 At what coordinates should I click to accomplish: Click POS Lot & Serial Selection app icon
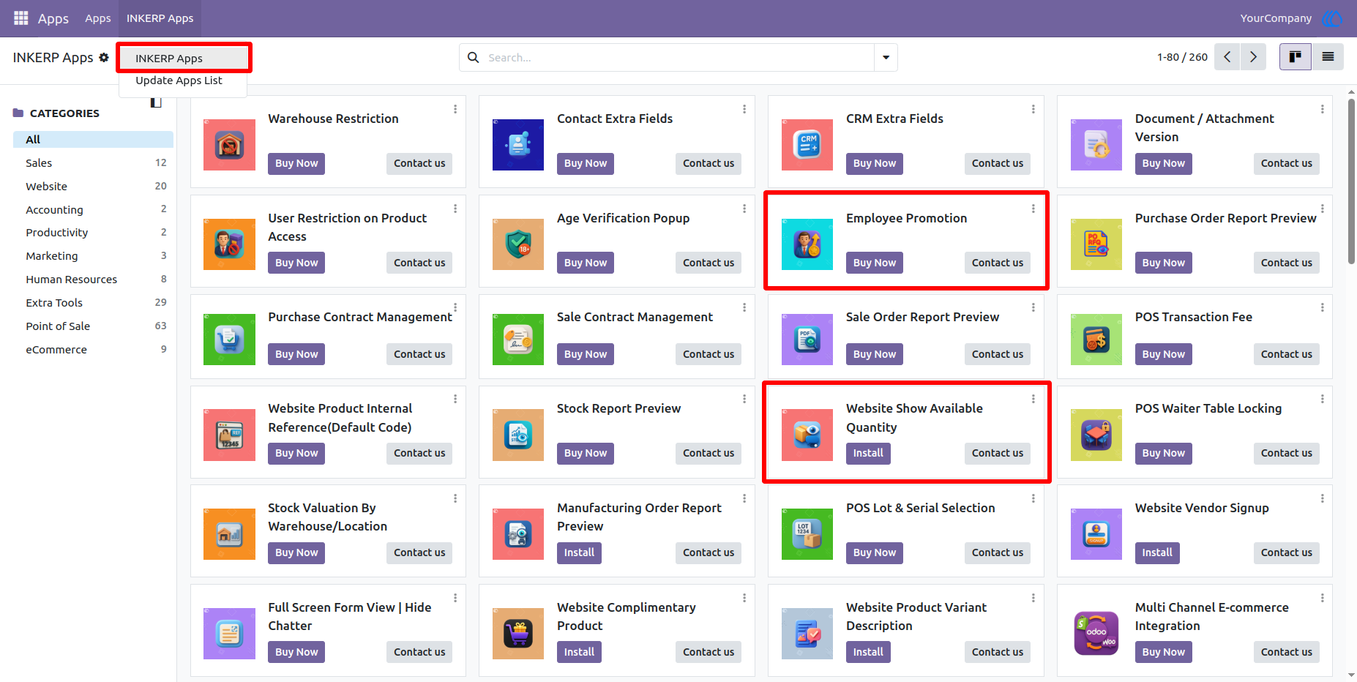(x=807, y=534)
